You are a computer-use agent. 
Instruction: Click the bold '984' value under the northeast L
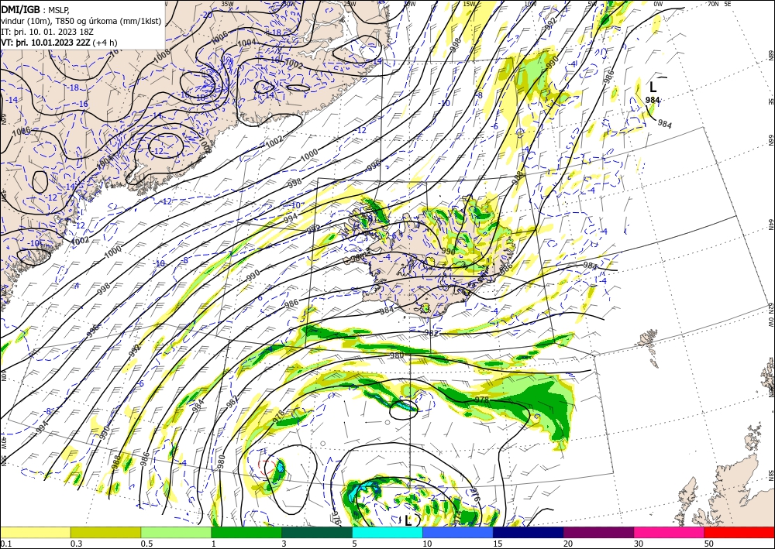pyautogui.click(x=653, y=100)
